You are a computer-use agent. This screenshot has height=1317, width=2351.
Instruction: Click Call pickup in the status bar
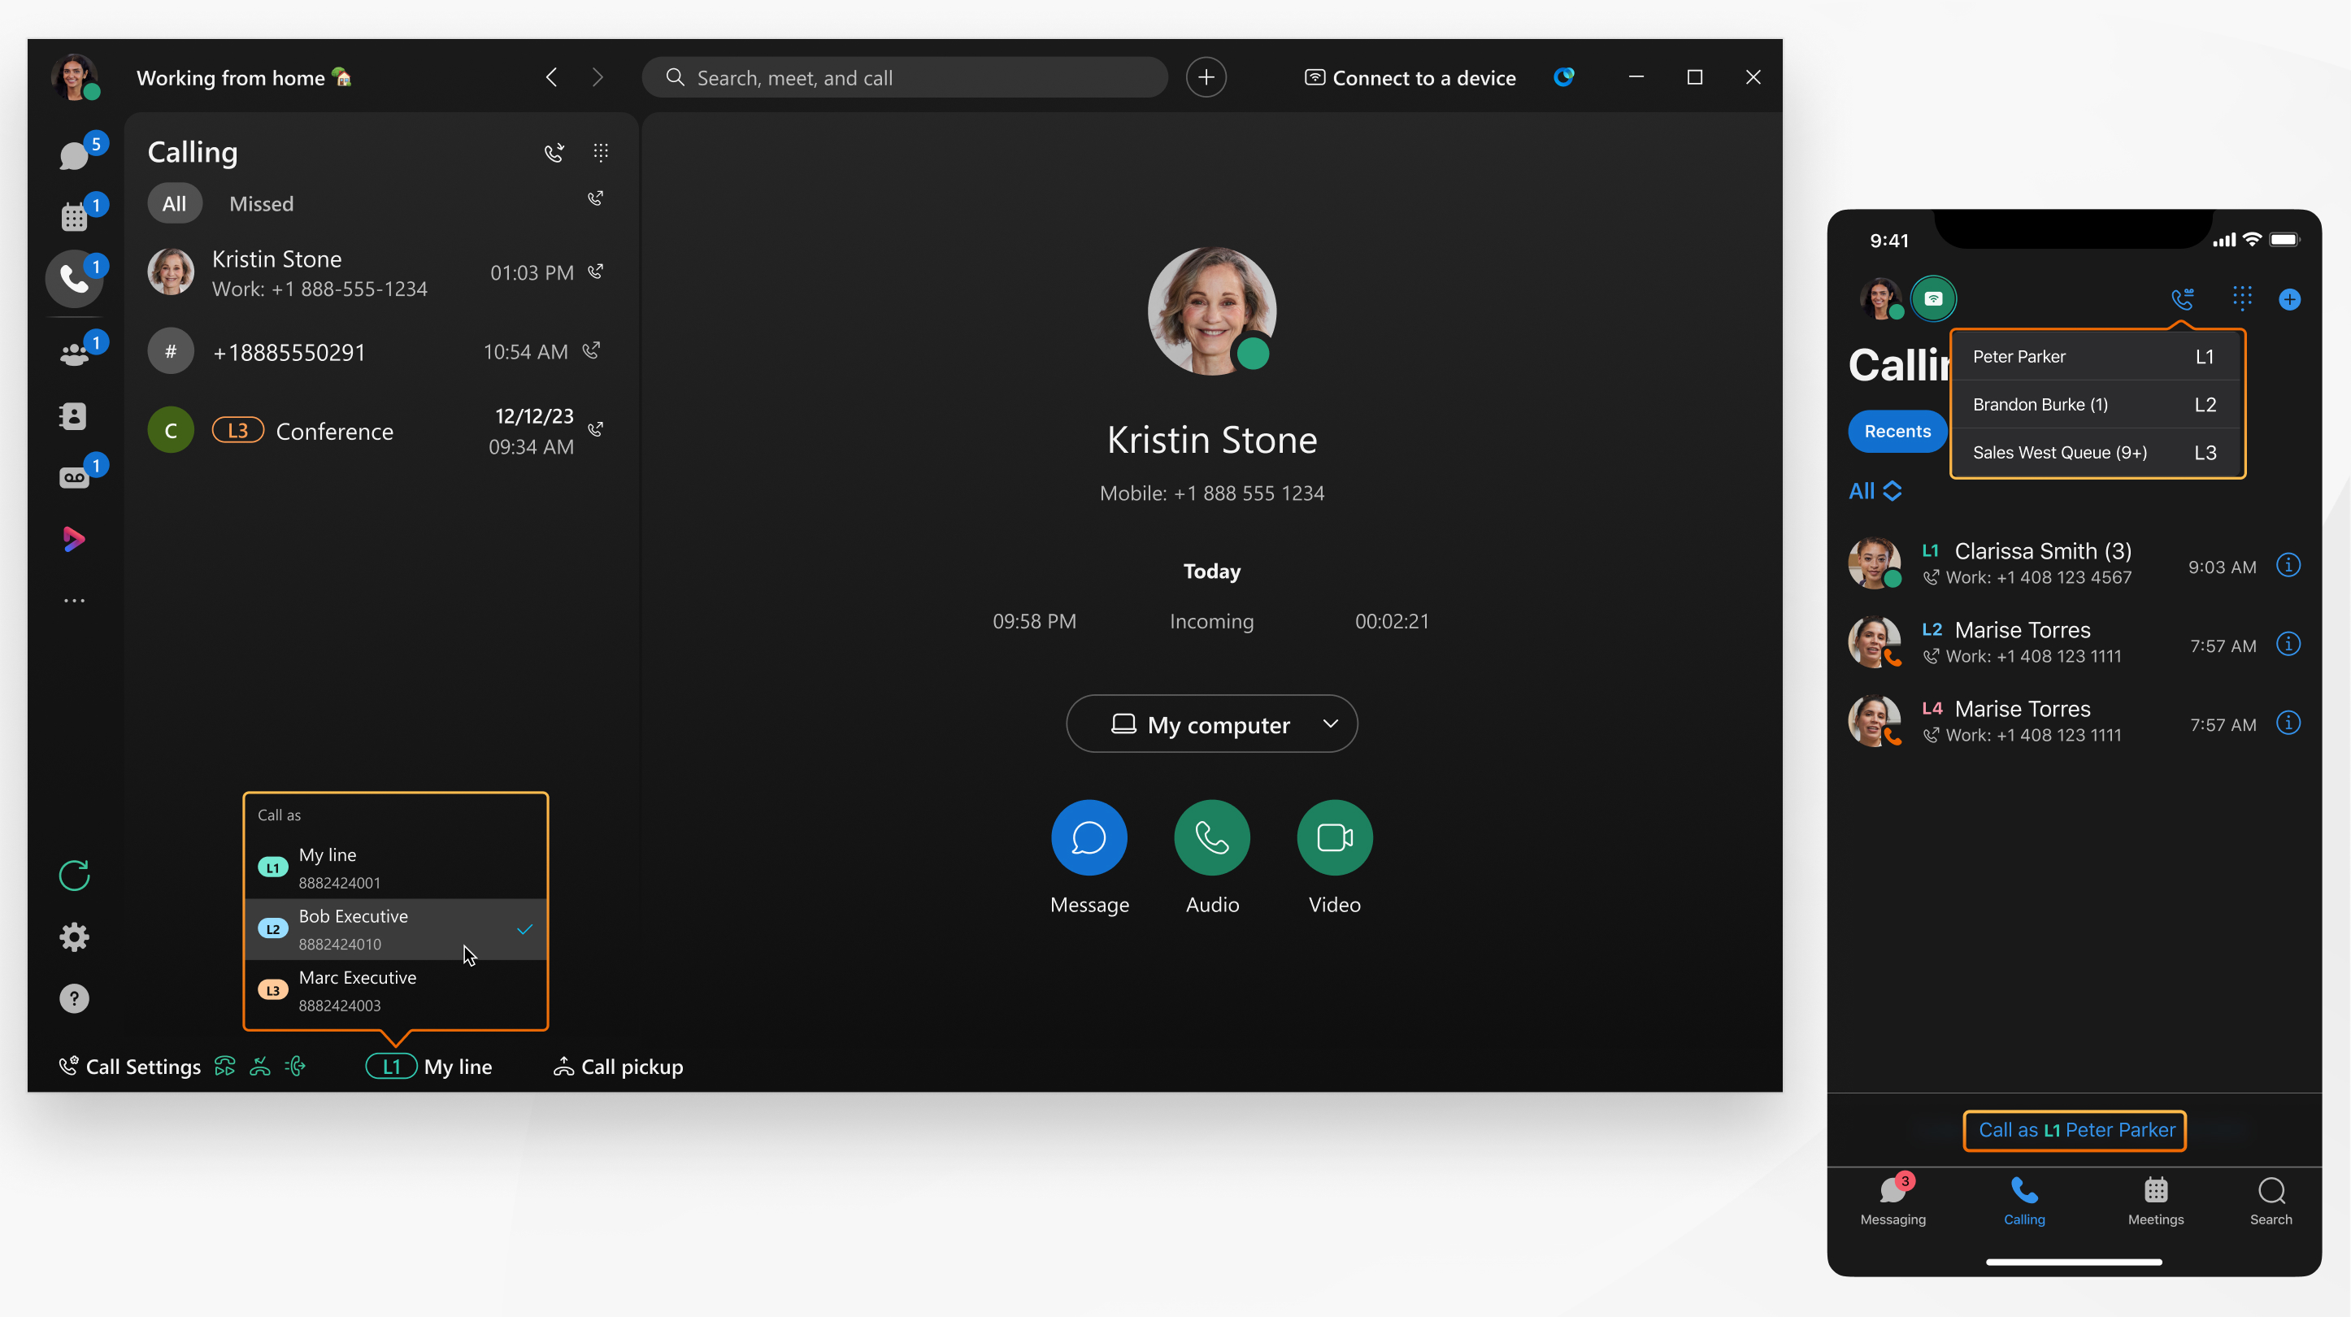click(618, 1066)
